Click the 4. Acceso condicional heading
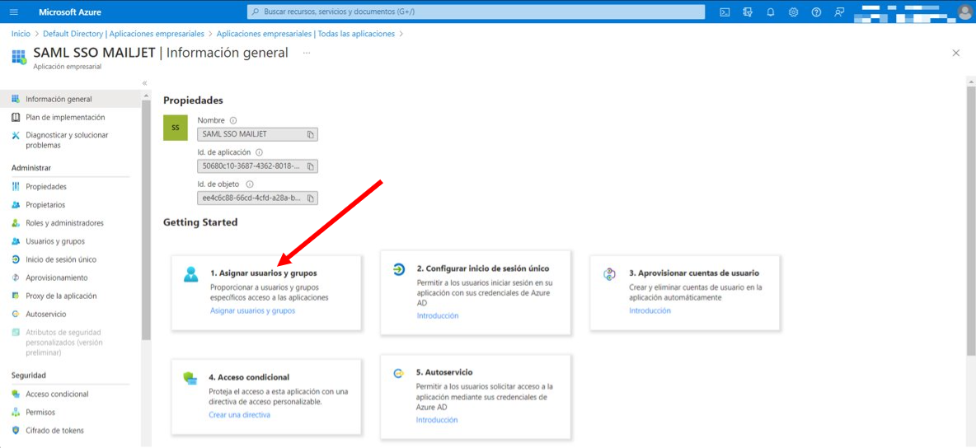The image size is (976, 448). (249, 377)
